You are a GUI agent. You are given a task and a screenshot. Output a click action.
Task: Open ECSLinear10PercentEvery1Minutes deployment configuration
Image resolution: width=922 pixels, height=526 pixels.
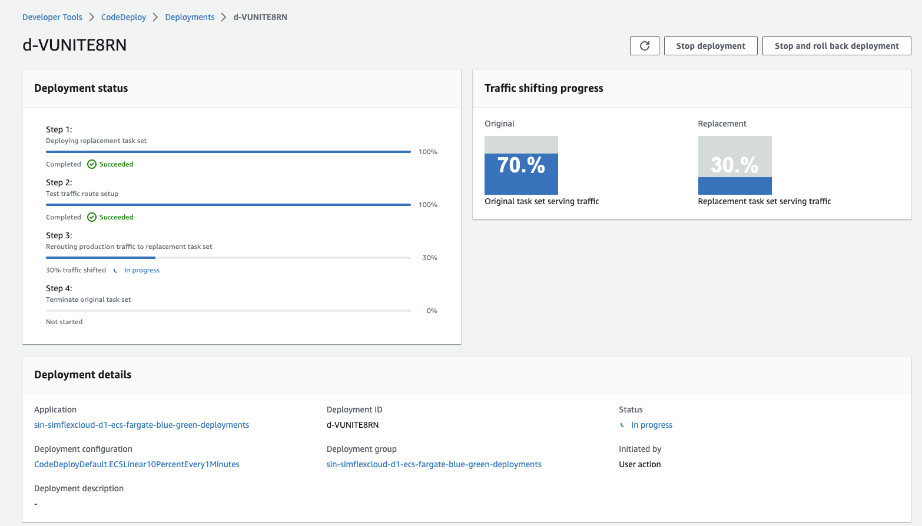point(137,464)
